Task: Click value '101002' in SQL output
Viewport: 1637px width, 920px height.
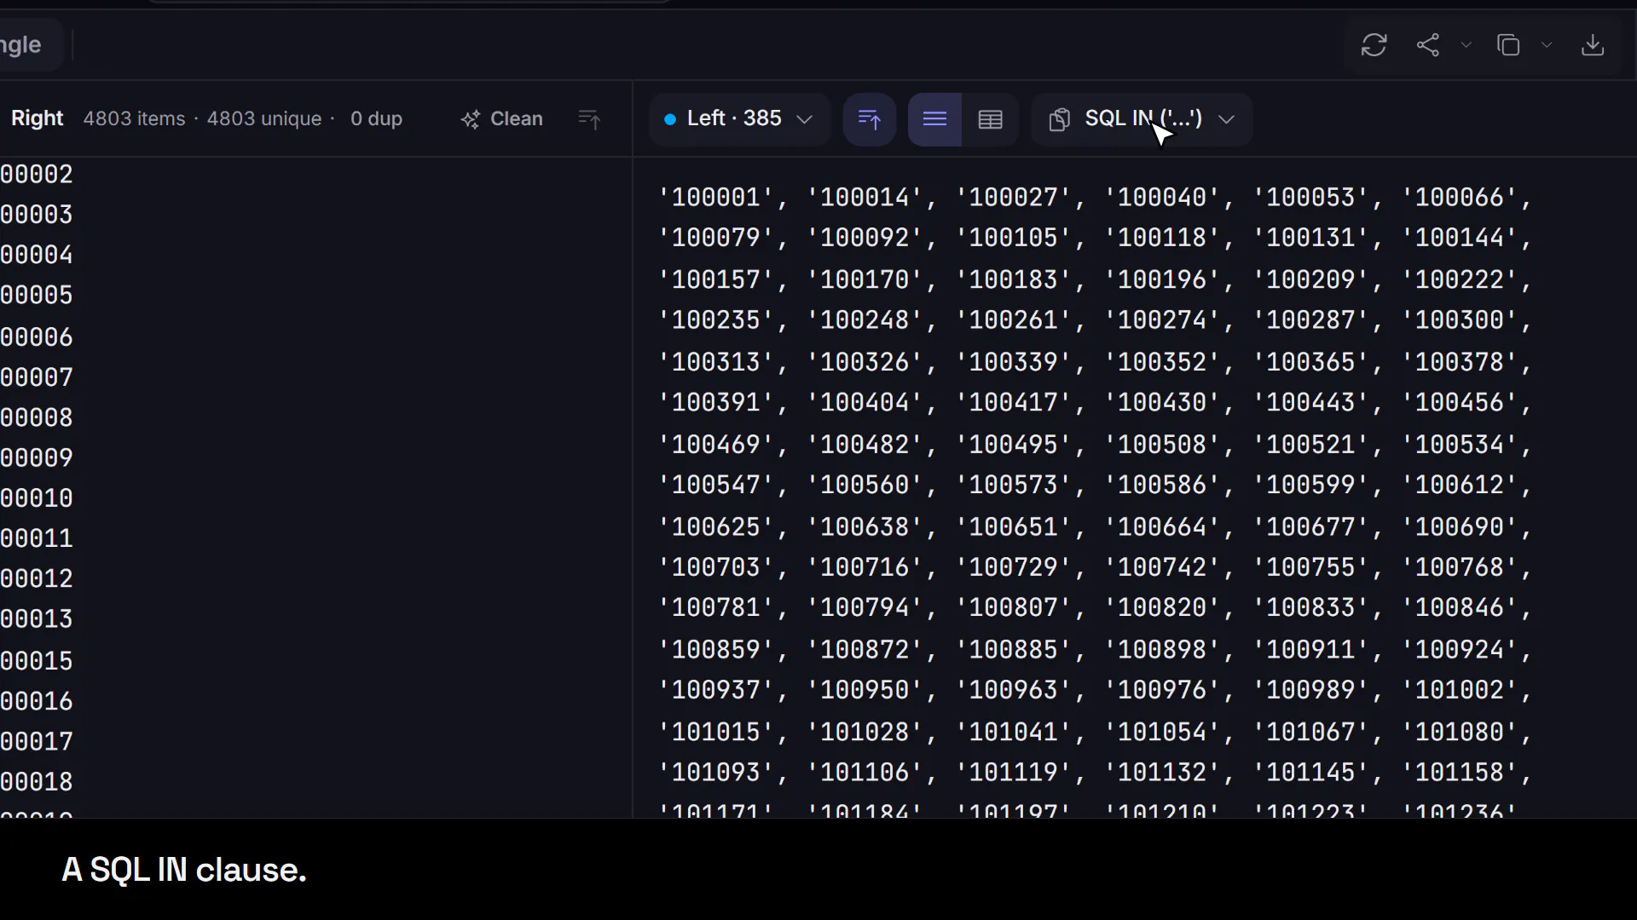Action: click(x=1460, y=690)
